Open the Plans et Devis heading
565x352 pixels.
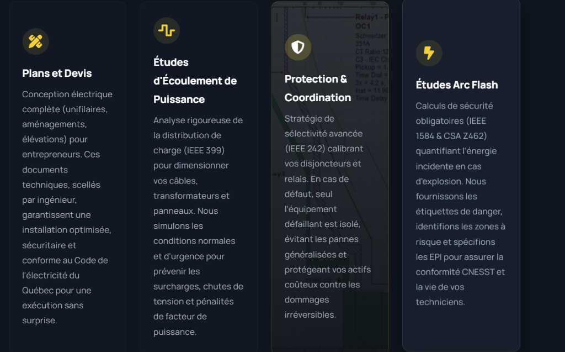[x=57, y=73]
